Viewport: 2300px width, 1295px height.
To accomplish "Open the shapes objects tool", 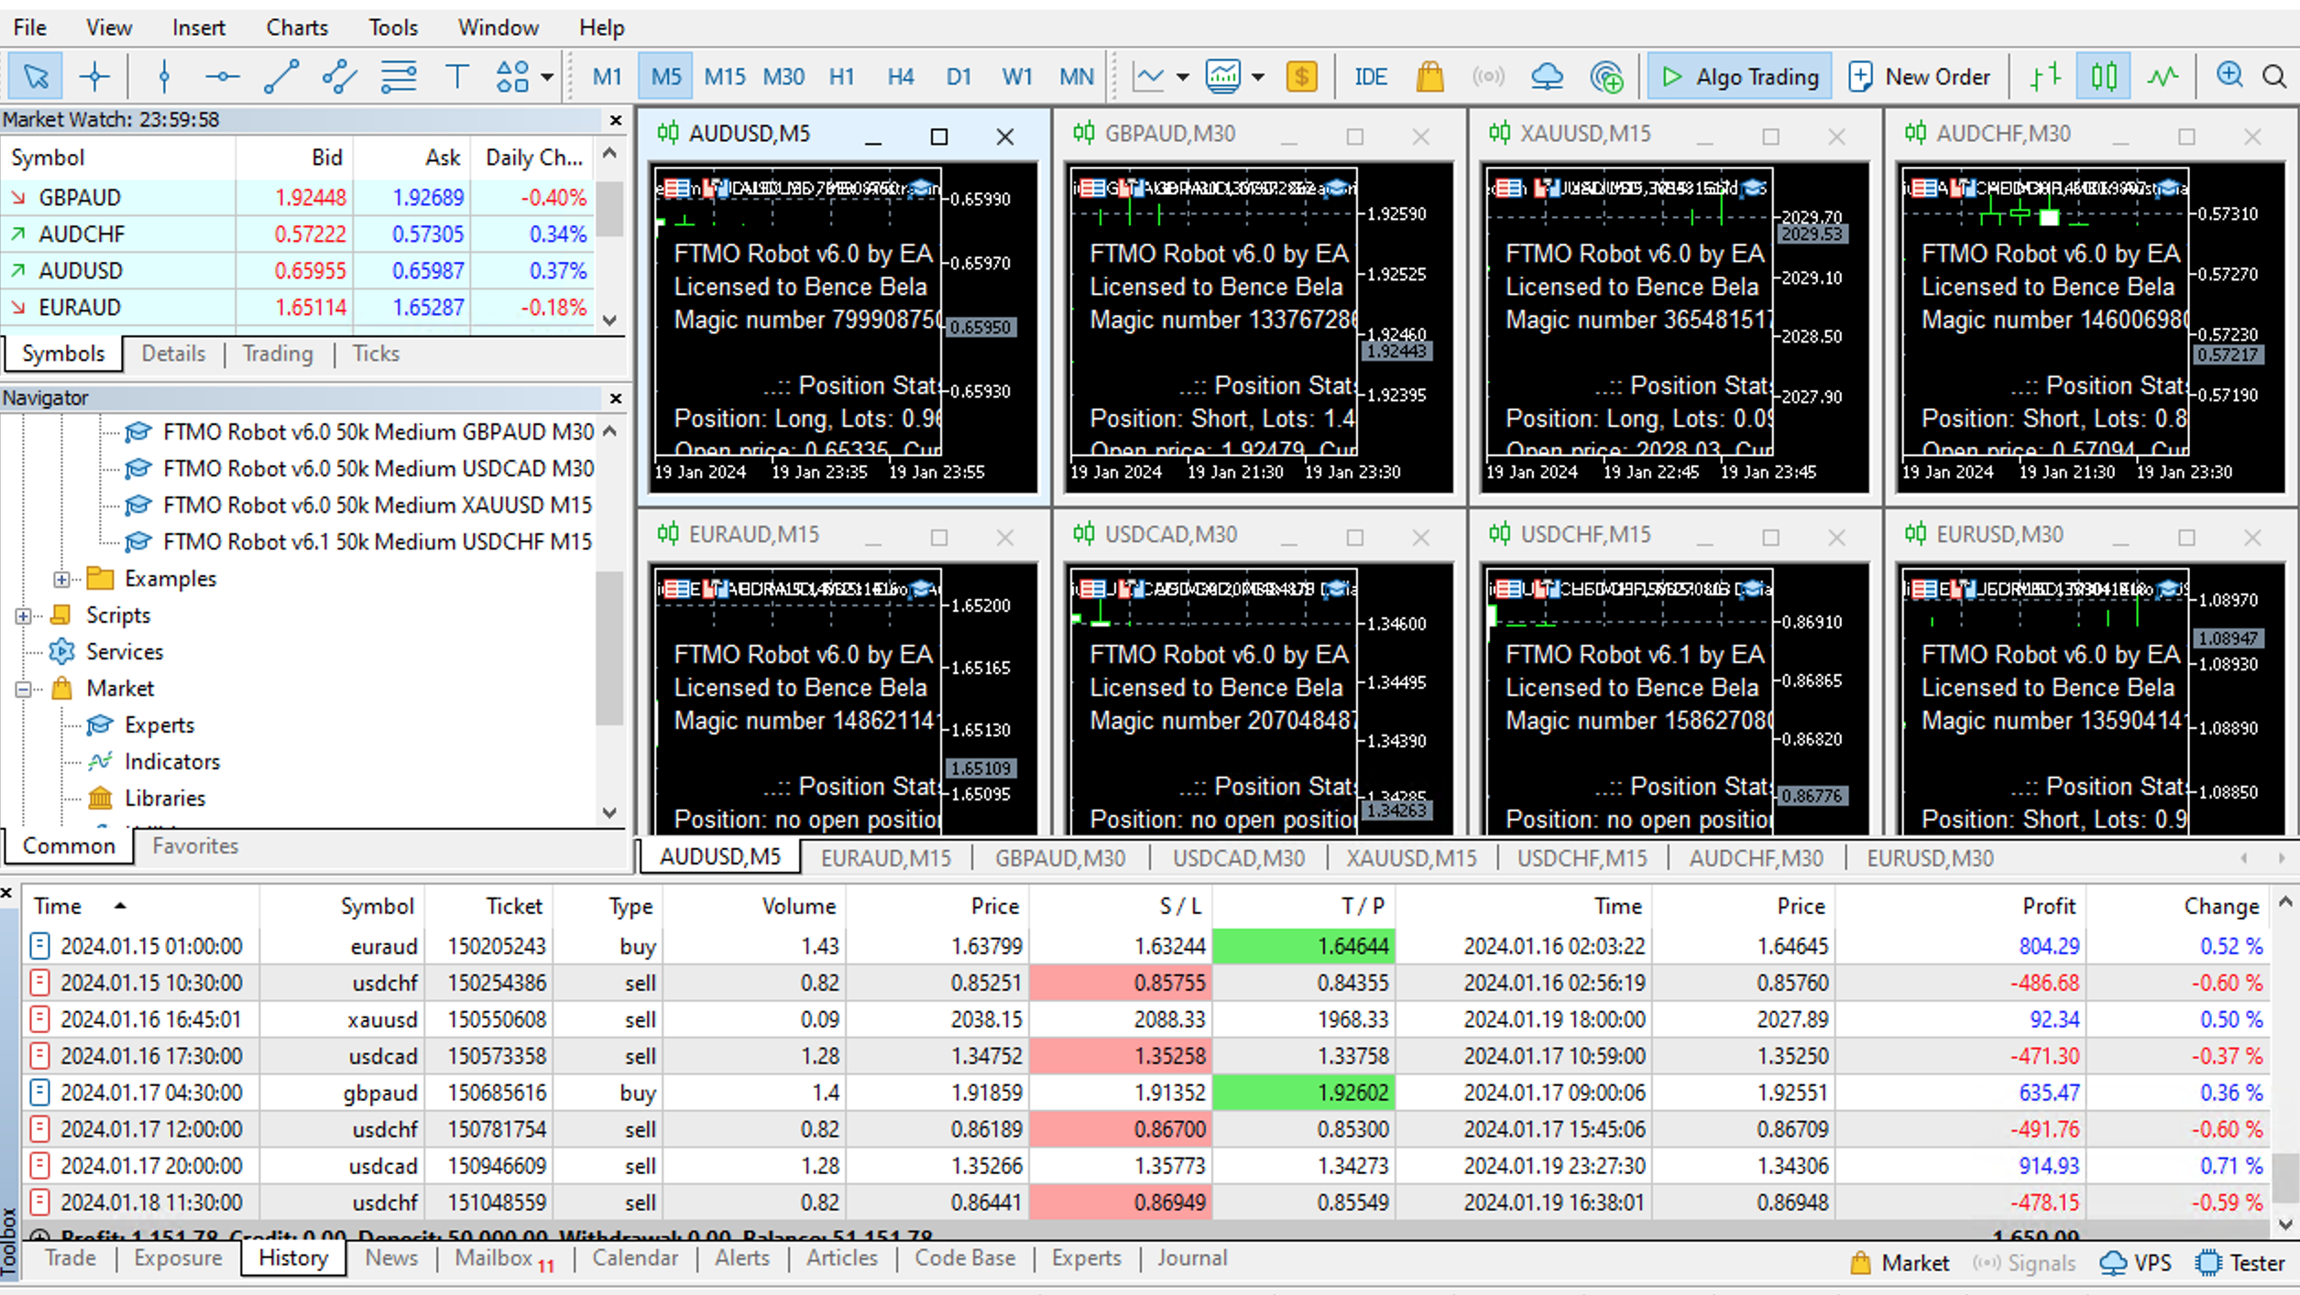I will point(512,77).
